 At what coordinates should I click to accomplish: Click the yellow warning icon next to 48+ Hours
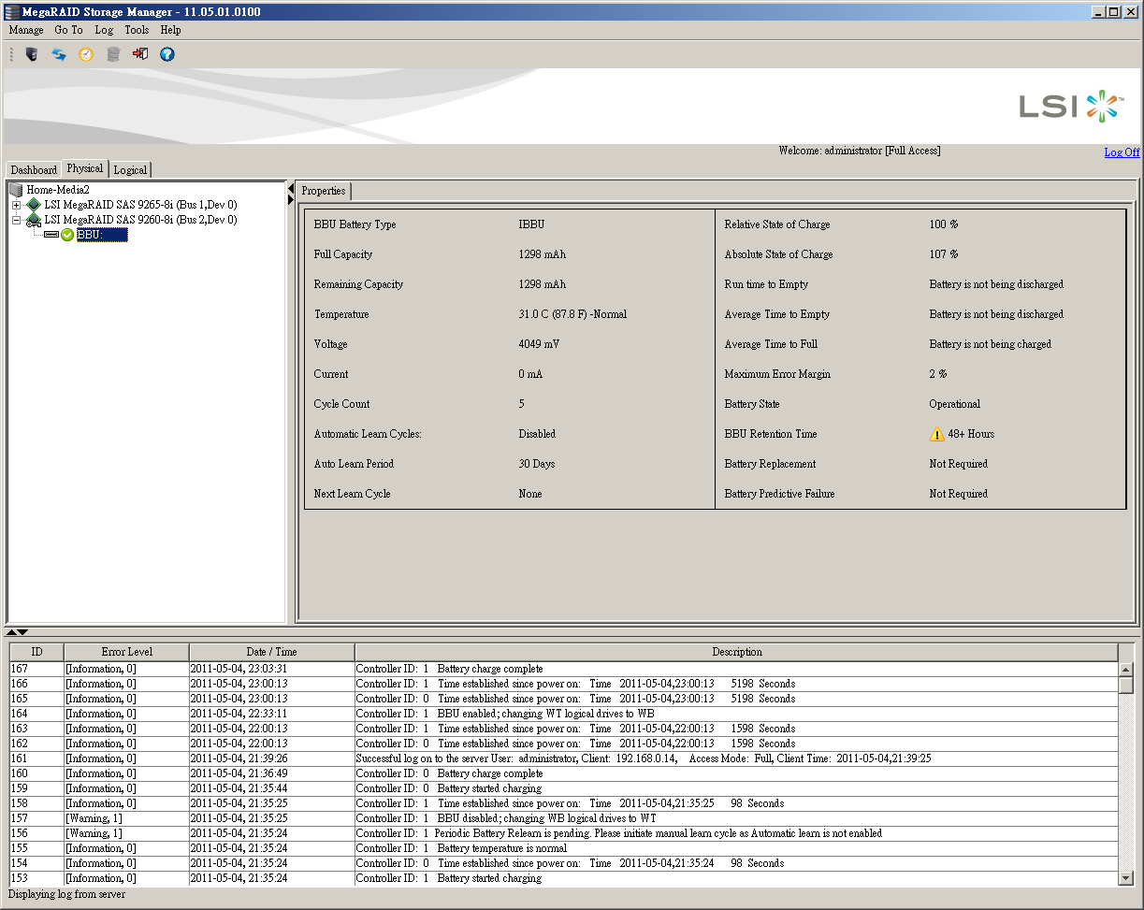(937, 434)
